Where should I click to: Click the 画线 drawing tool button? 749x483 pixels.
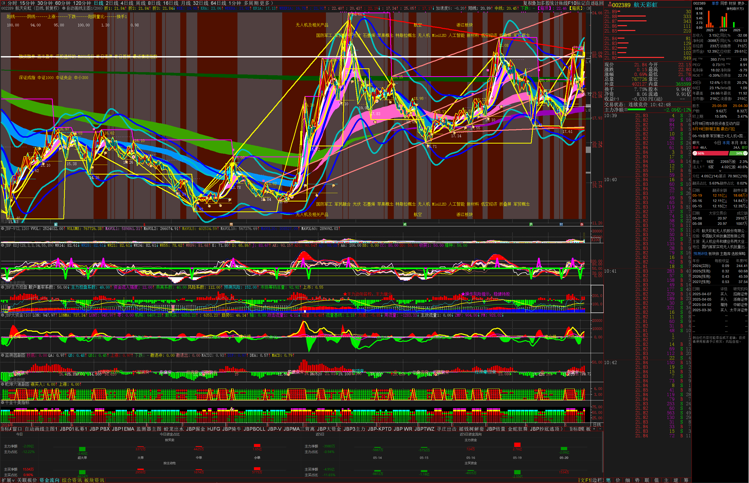pyautogui.click(x=563, y=3)
